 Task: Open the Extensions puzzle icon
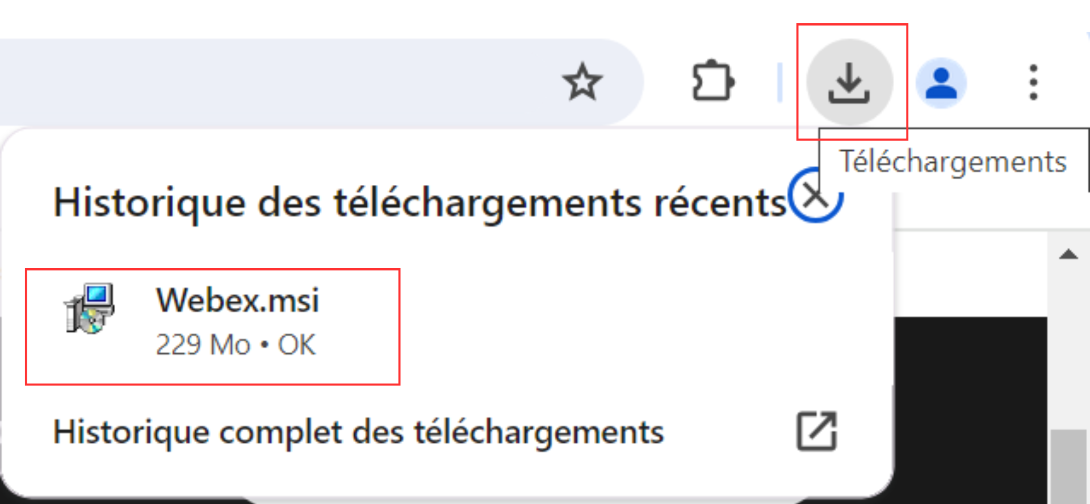tap(714, 82)
